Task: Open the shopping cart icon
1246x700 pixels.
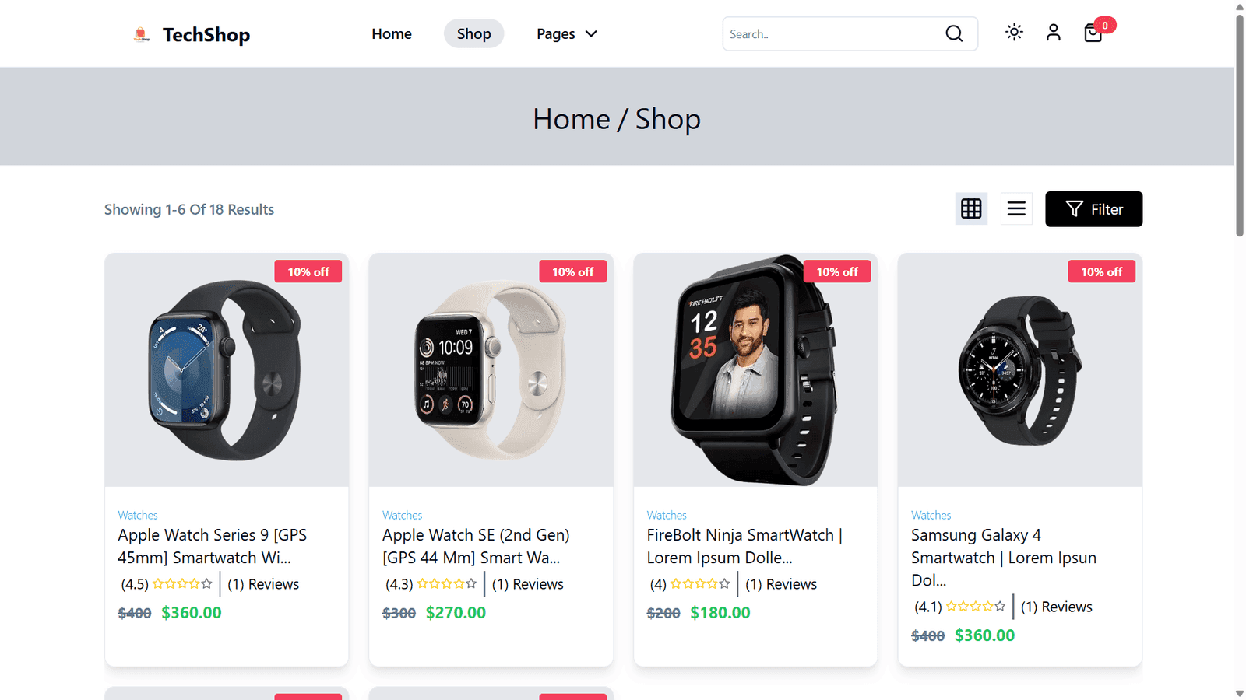Action: pos(1093,33)
